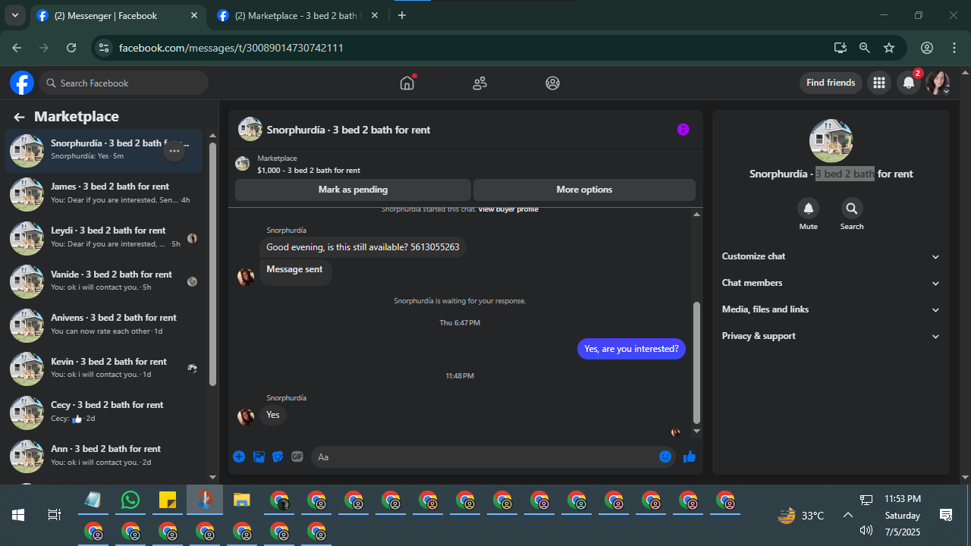Open the 33°C weather widget
971x546 pixels.
(801, 516)
